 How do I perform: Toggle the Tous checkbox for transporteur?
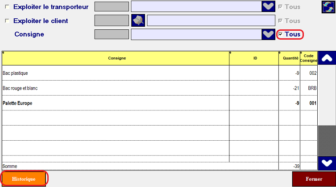pyautogui.click(x=280, y=7)
